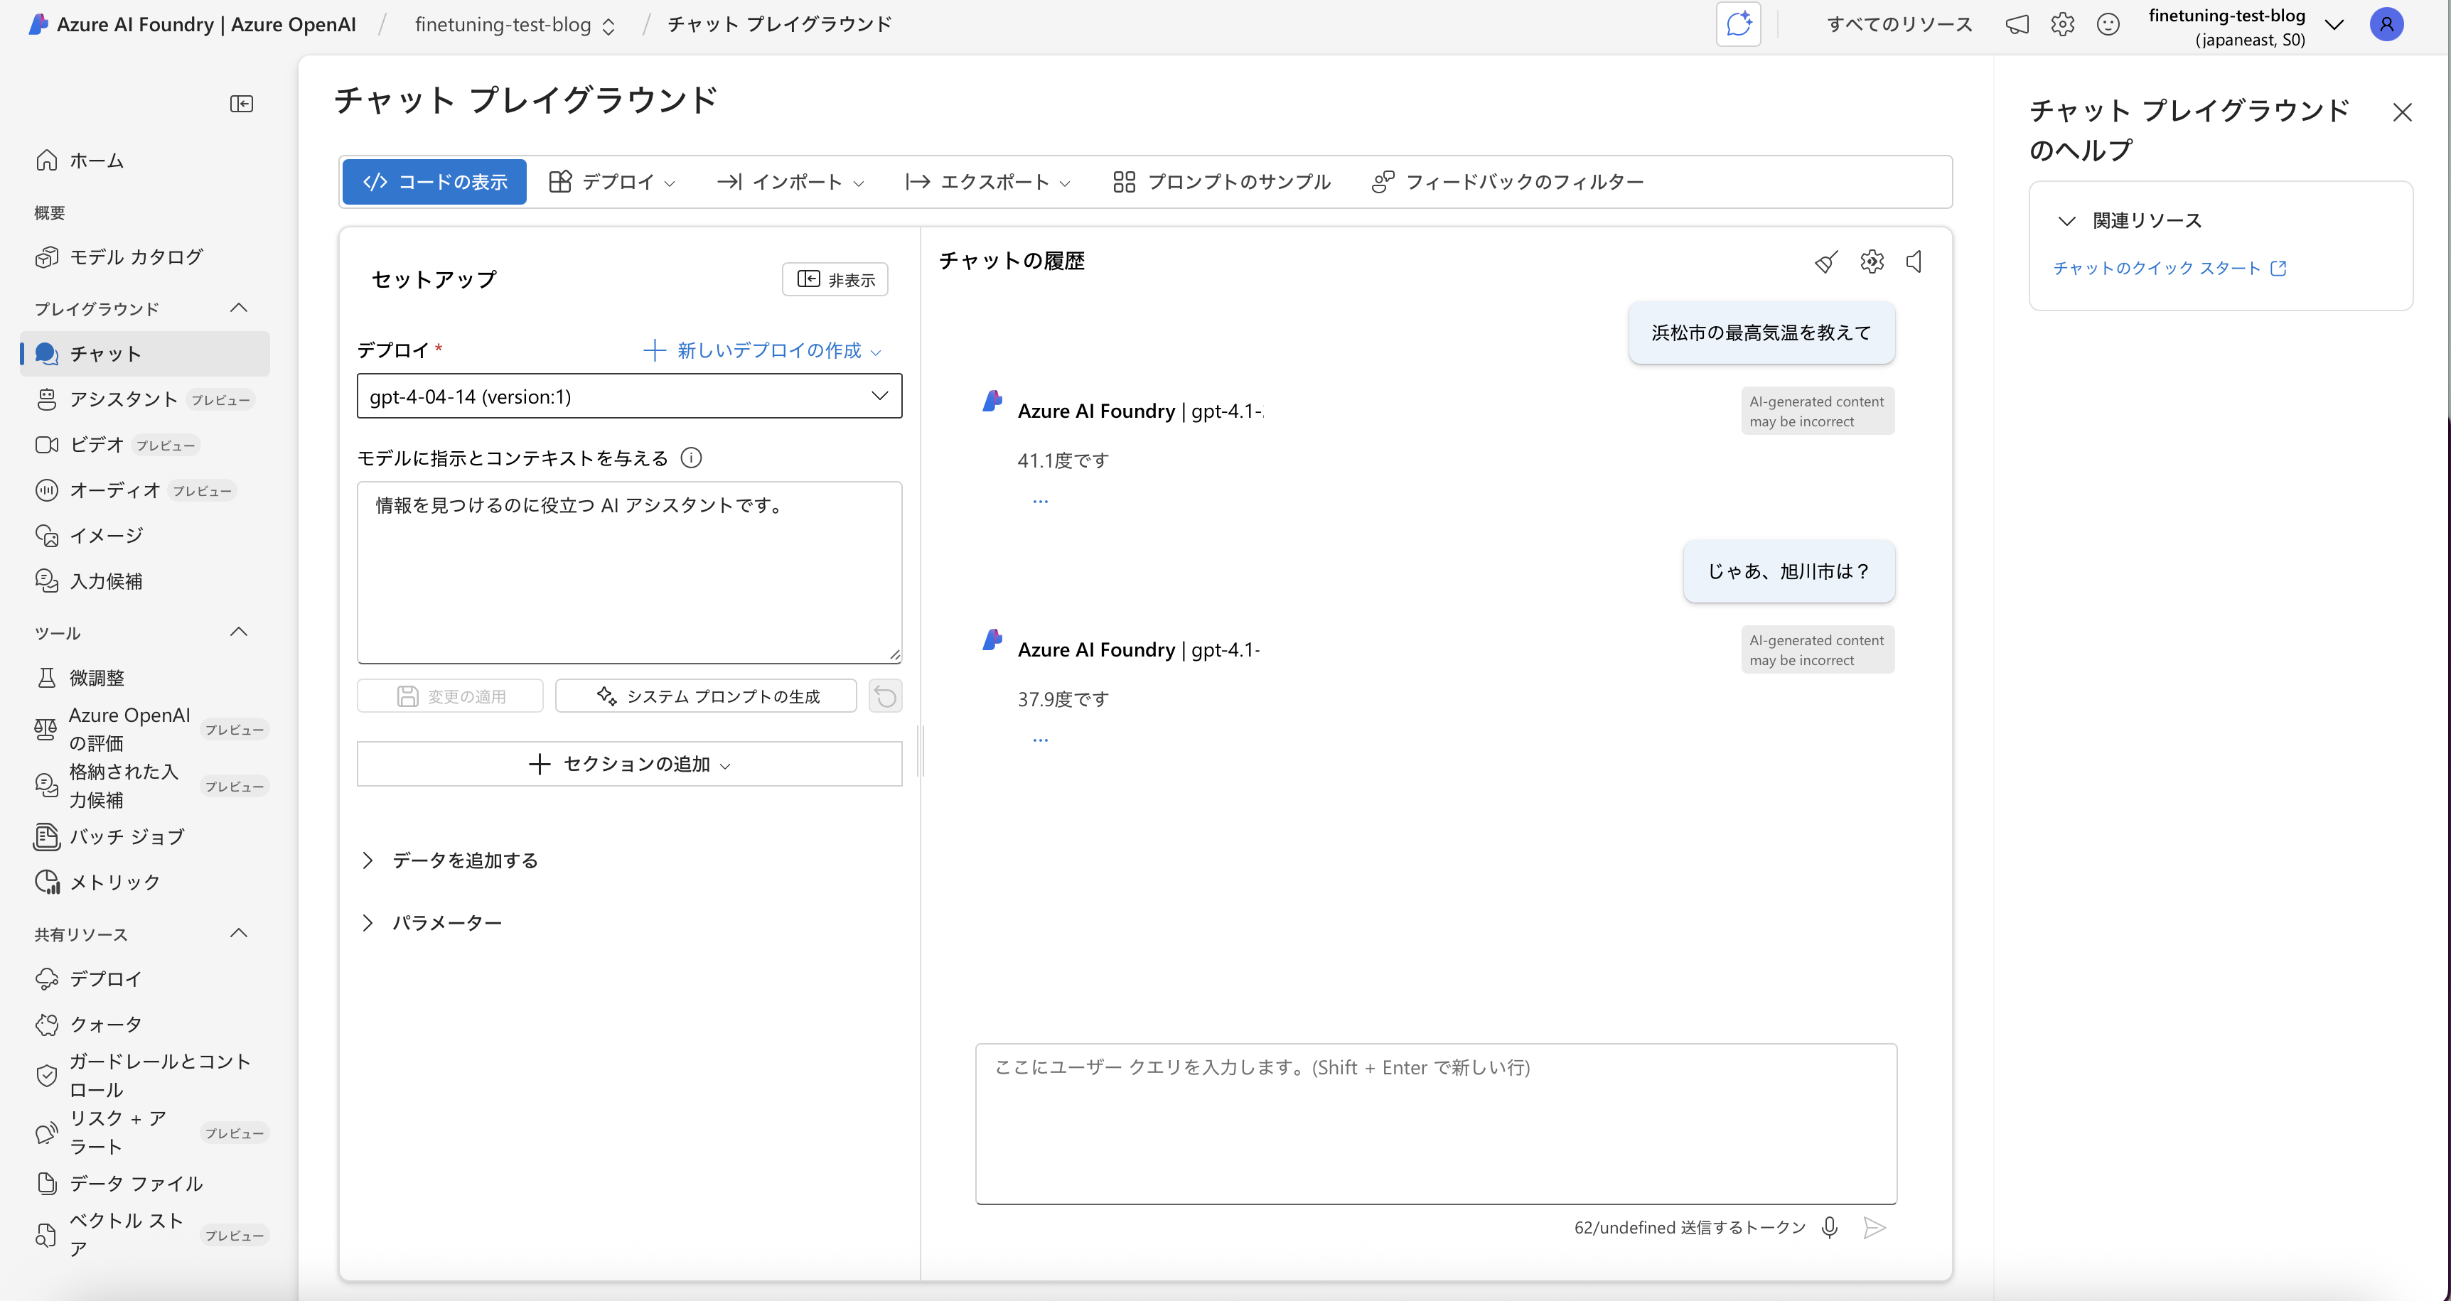Click user query input box
2451x1301 pixels.
click(1436, 1124)
